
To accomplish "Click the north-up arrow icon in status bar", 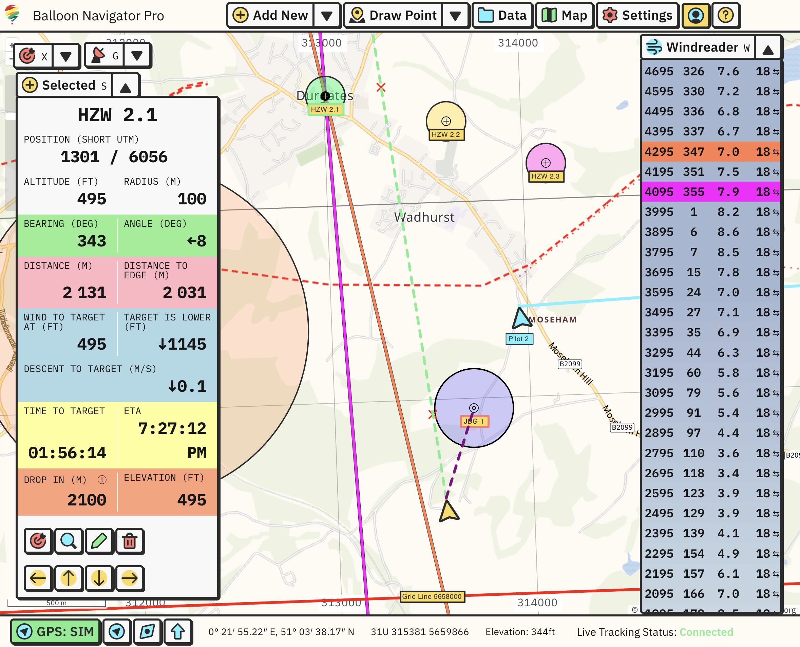I will click(178, 631).
